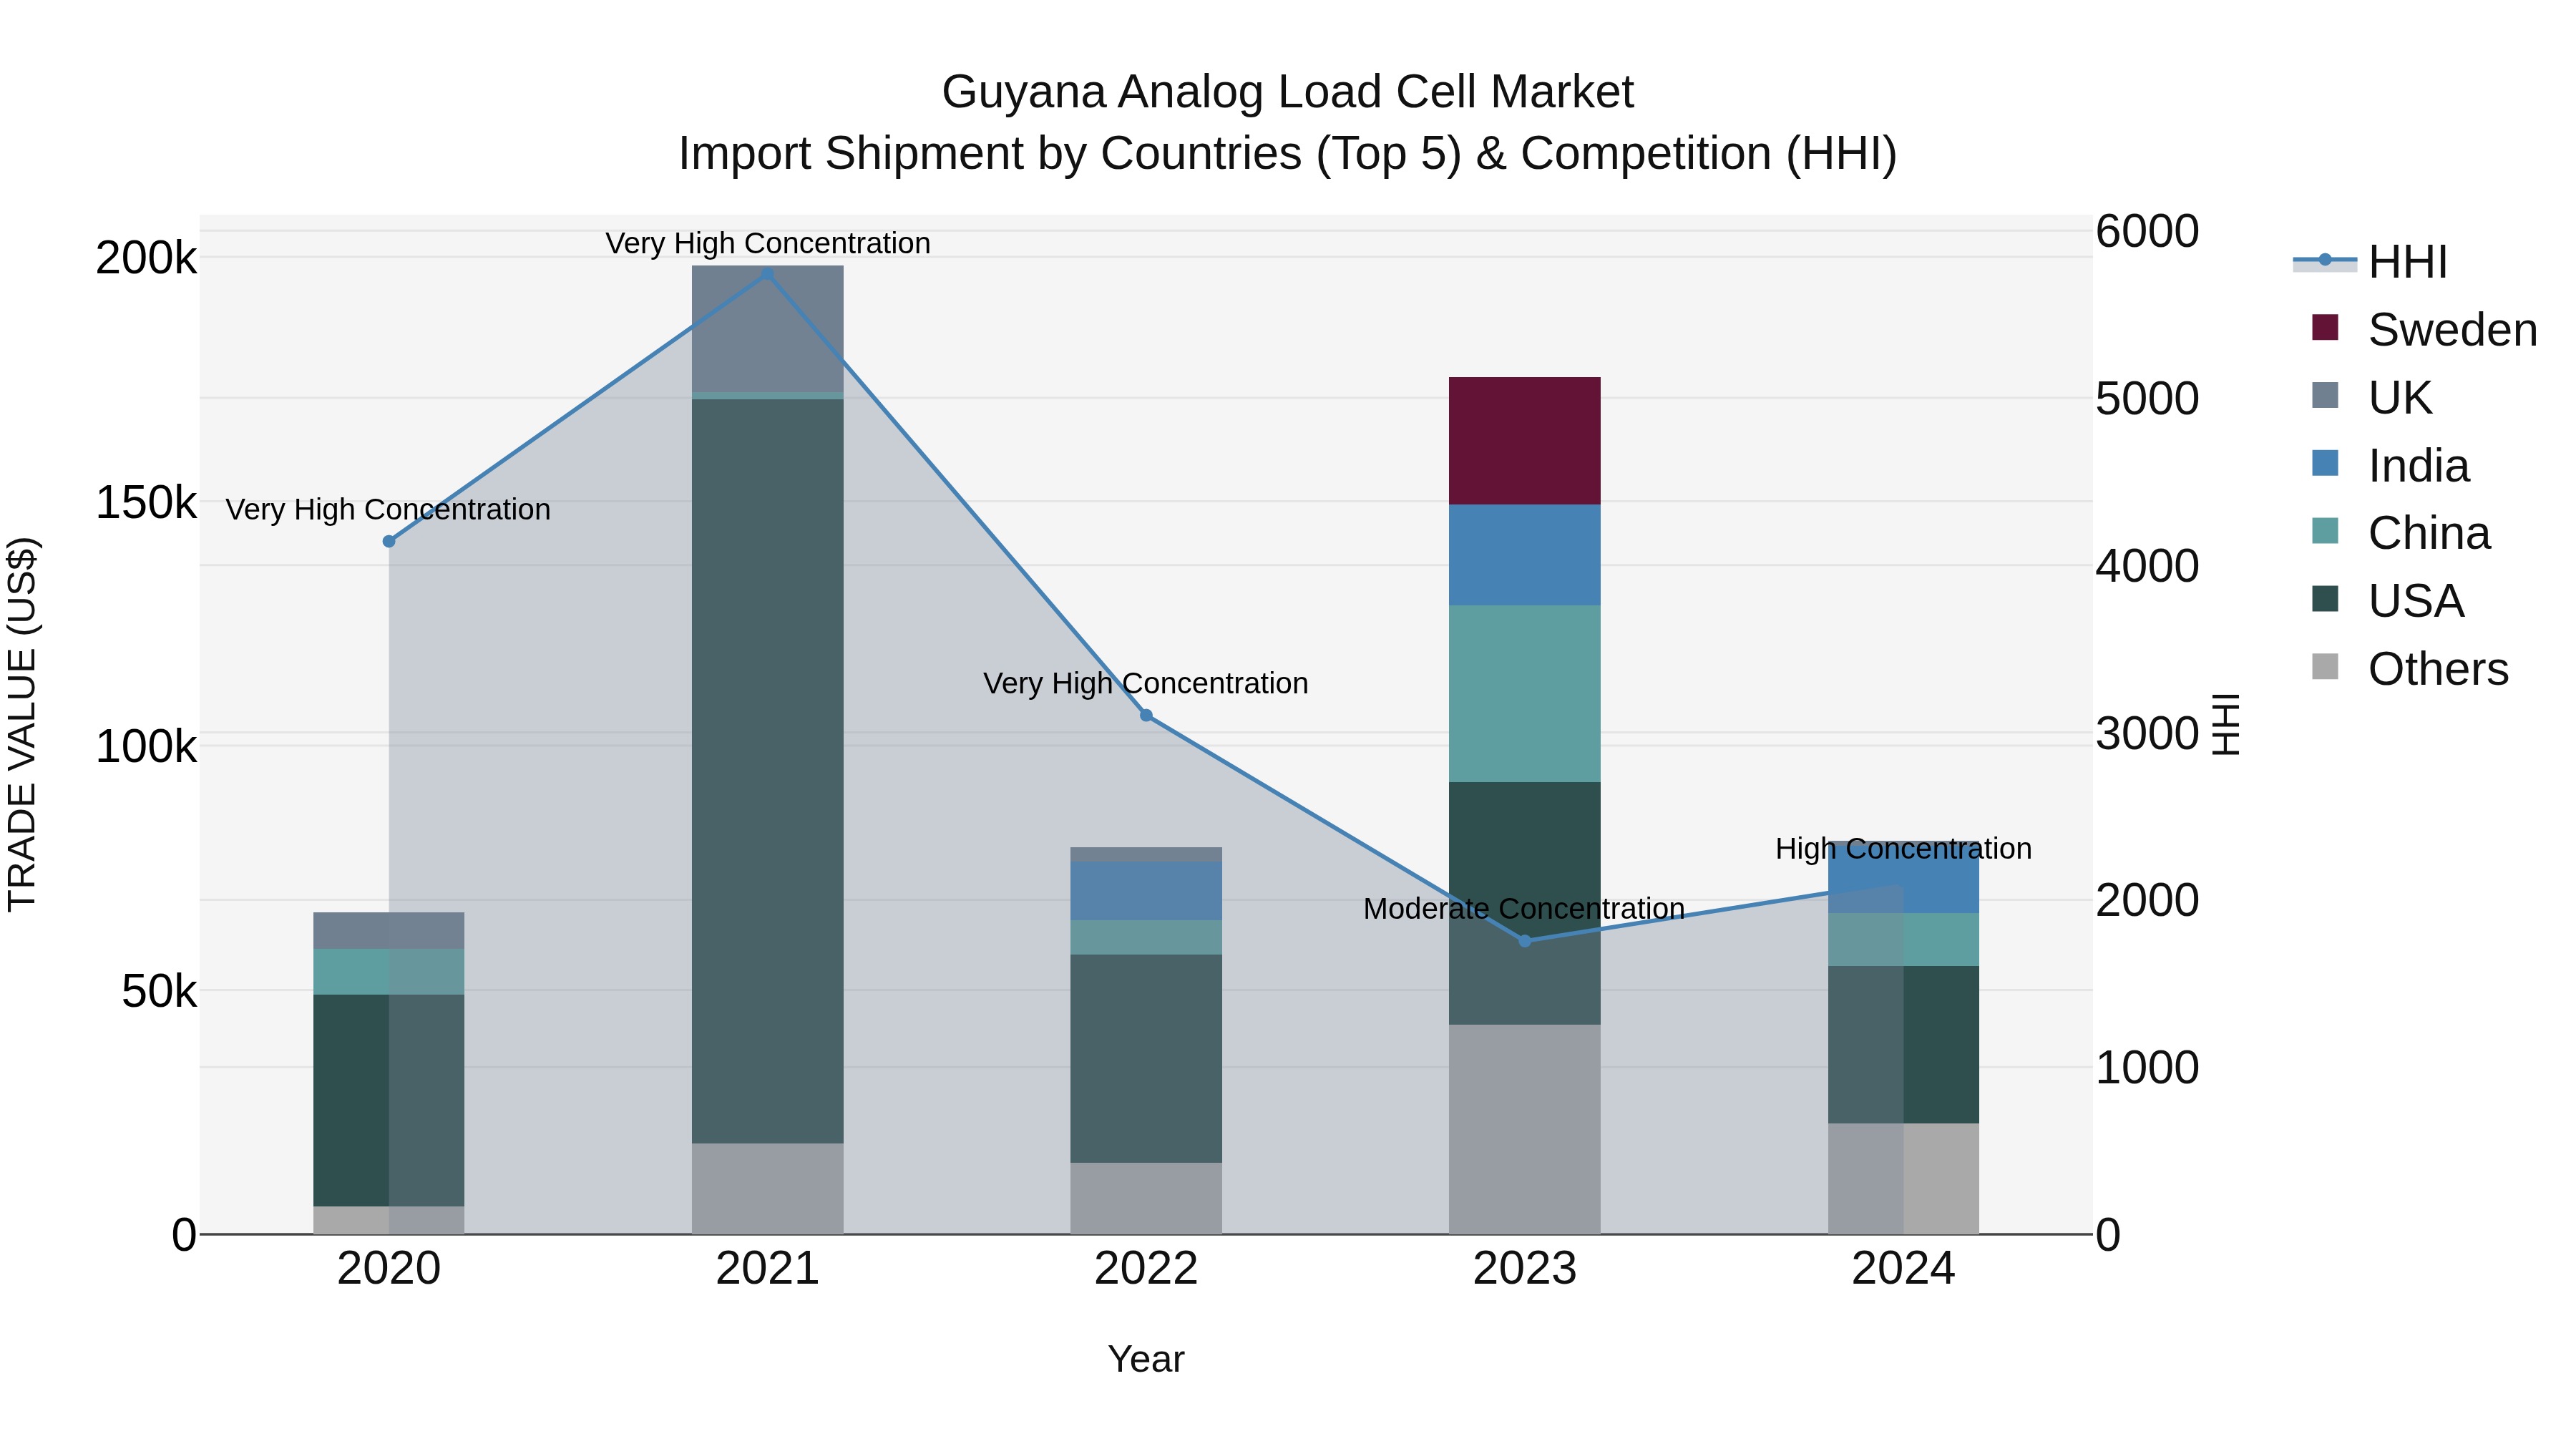Click the India segment of 2023 bar

(1524, 555)
